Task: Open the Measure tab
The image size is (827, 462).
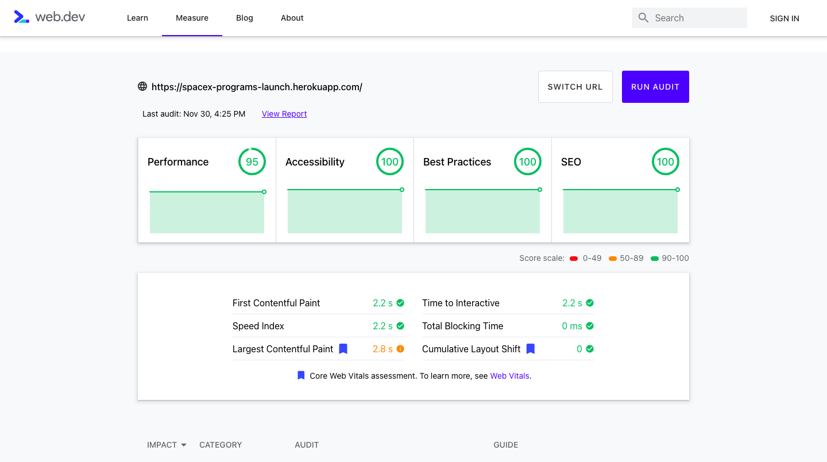Action: (x=192, y=18)
